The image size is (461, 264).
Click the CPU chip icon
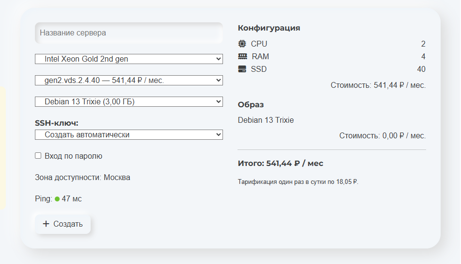pos(242,44)
